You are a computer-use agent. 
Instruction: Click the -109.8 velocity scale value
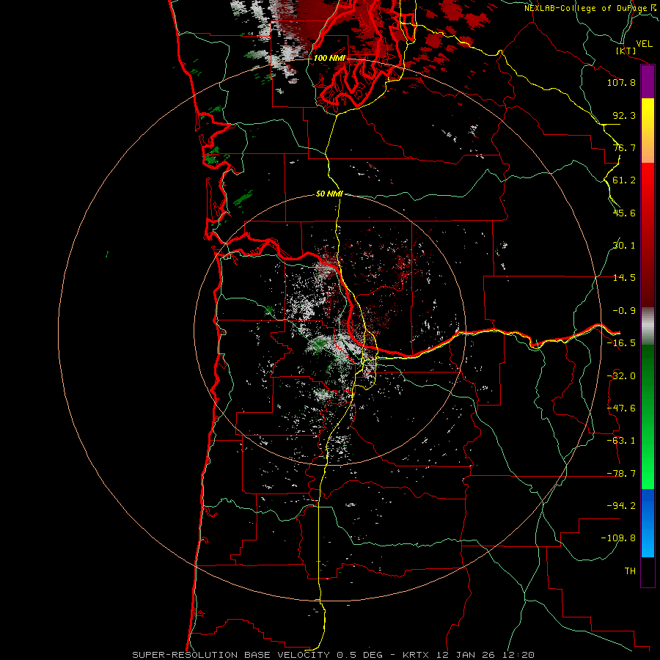click(618, 538)
